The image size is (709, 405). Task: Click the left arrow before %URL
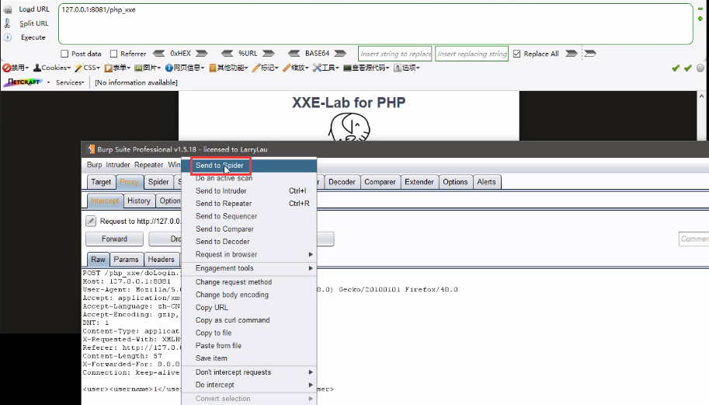(228, 54)
